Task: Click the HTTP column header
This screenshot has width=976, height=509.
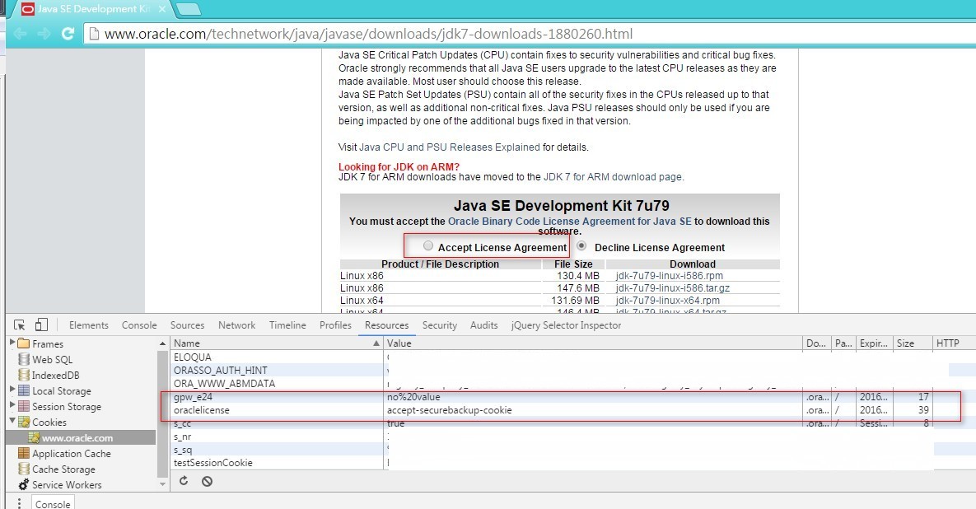Action: click(954, 343)
